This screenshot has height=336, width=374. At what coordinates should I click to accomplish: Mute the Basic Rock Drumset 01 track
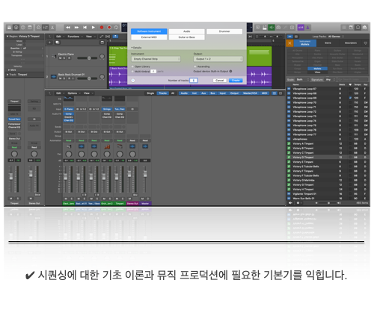coord(60,78)
